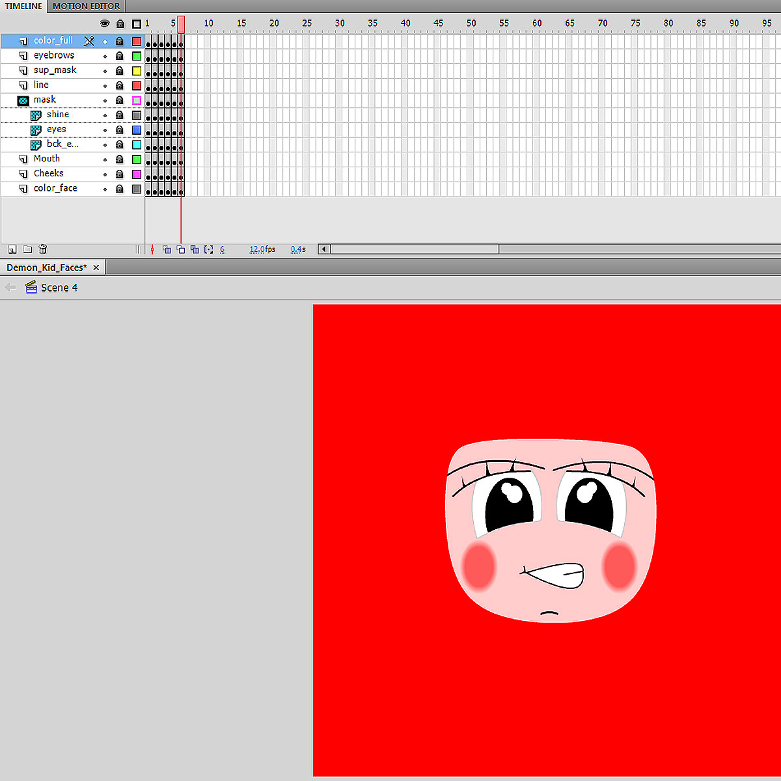Viewport: 781px width, 781px height.
Task: Click the 0.4s elapsed time value
Action: coord(298,249)
